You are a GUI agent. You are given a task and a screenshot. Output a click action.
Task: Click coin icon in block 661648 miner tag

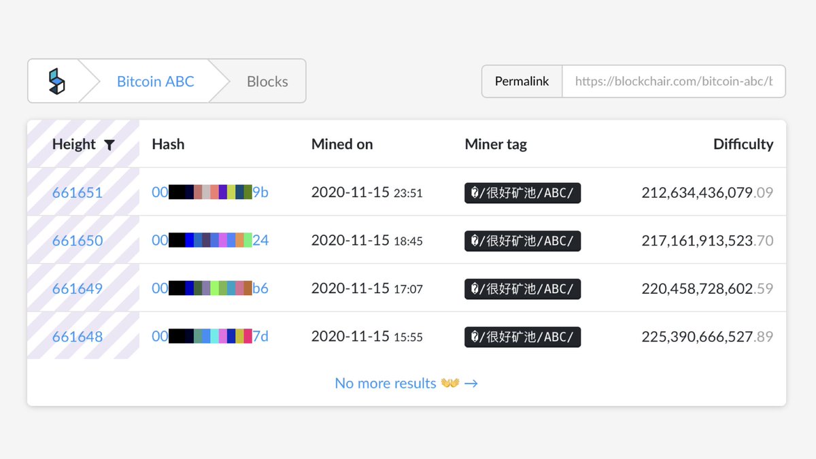coord(474,337)
